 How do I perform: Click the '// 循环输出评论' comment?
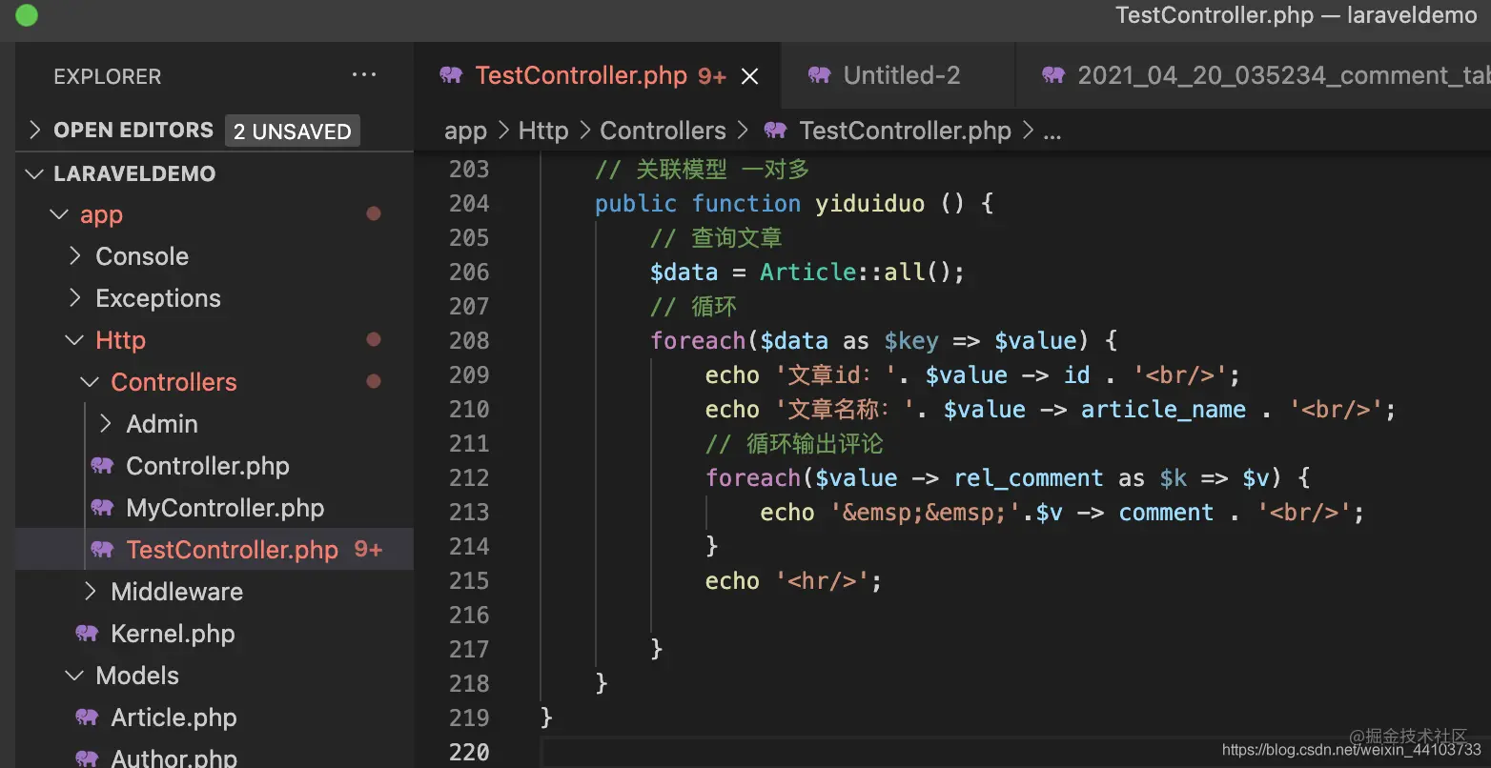pyautogui.click(x=794, y=443)
